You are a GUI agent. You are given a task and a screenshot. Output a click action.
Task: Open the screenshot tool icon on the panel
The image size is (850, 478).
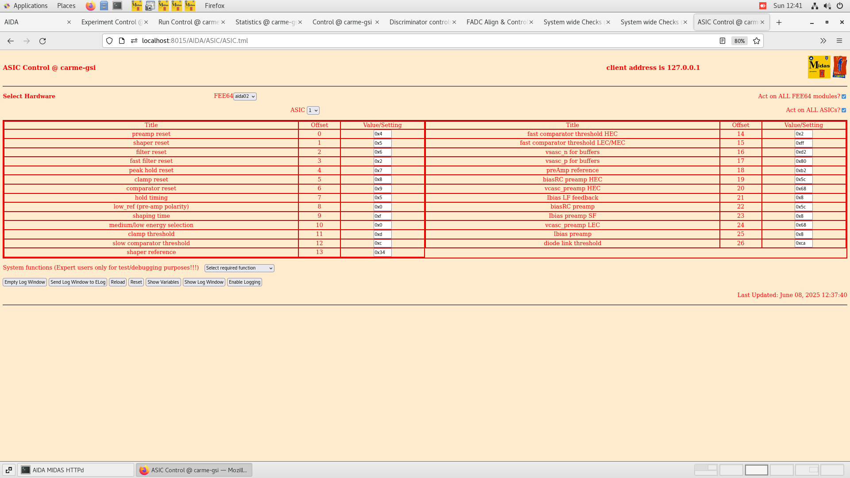pos(150,6)
